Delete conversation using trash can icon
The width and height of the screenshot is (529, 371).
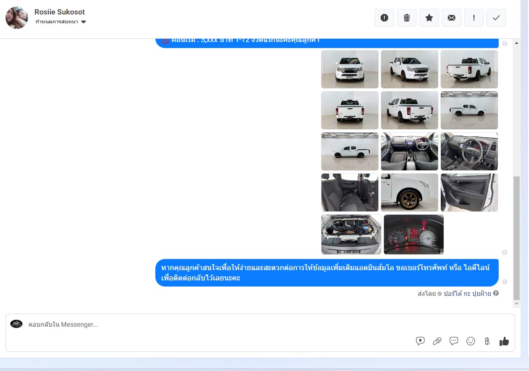click(407, 18)
